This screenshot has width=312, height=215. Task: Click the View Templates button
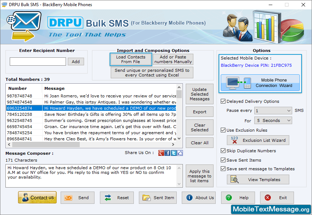coord(258,180)
